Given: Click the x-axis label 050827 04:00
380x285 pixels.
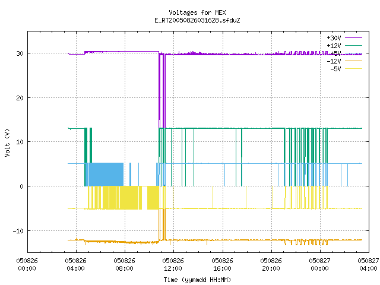Looking at the screenshot, I should [368, 264].
